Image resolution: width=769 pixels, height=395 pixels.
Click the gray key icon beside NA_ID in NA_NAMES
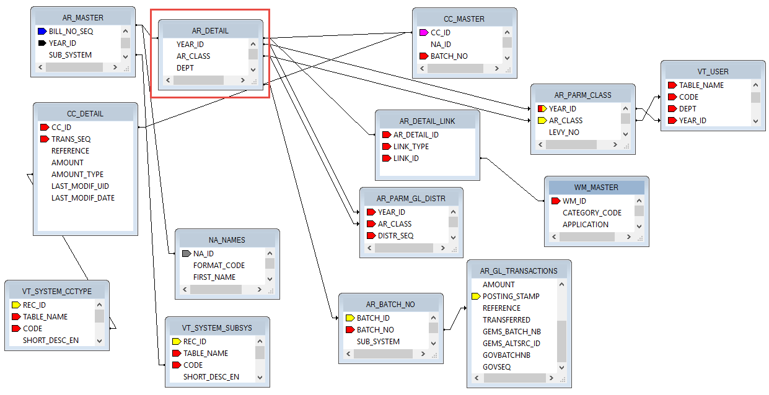[x=186, y=254]
